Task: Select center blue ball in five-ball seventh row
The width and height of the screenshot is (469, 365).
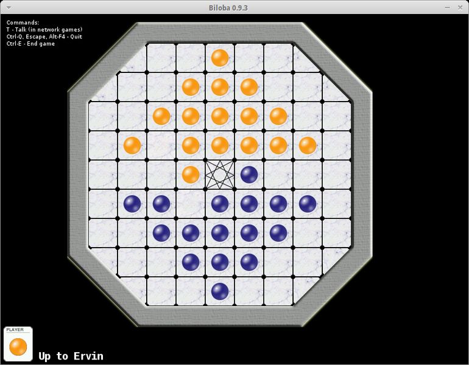Action: (x=220, y=233)
